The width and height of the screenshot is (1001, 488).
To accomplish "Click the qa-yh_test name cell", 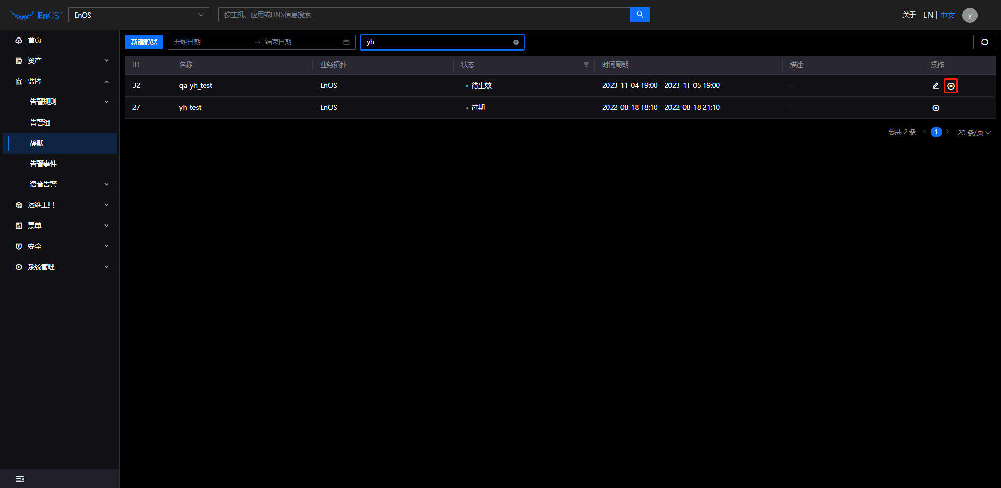I will tap(196, 86).
